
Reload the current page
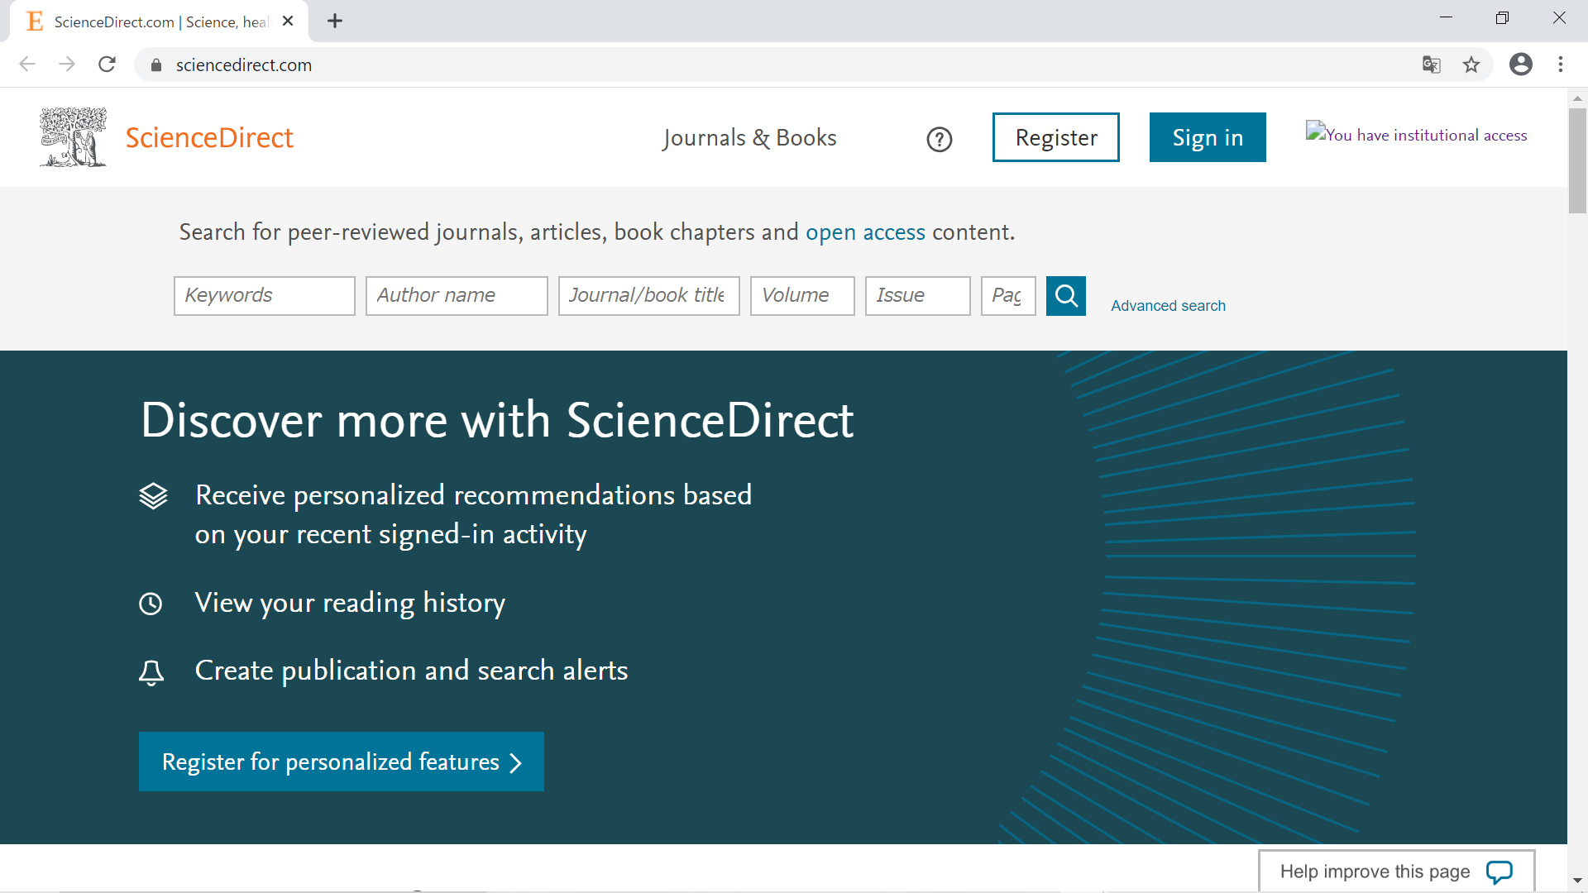coord(107,64)
